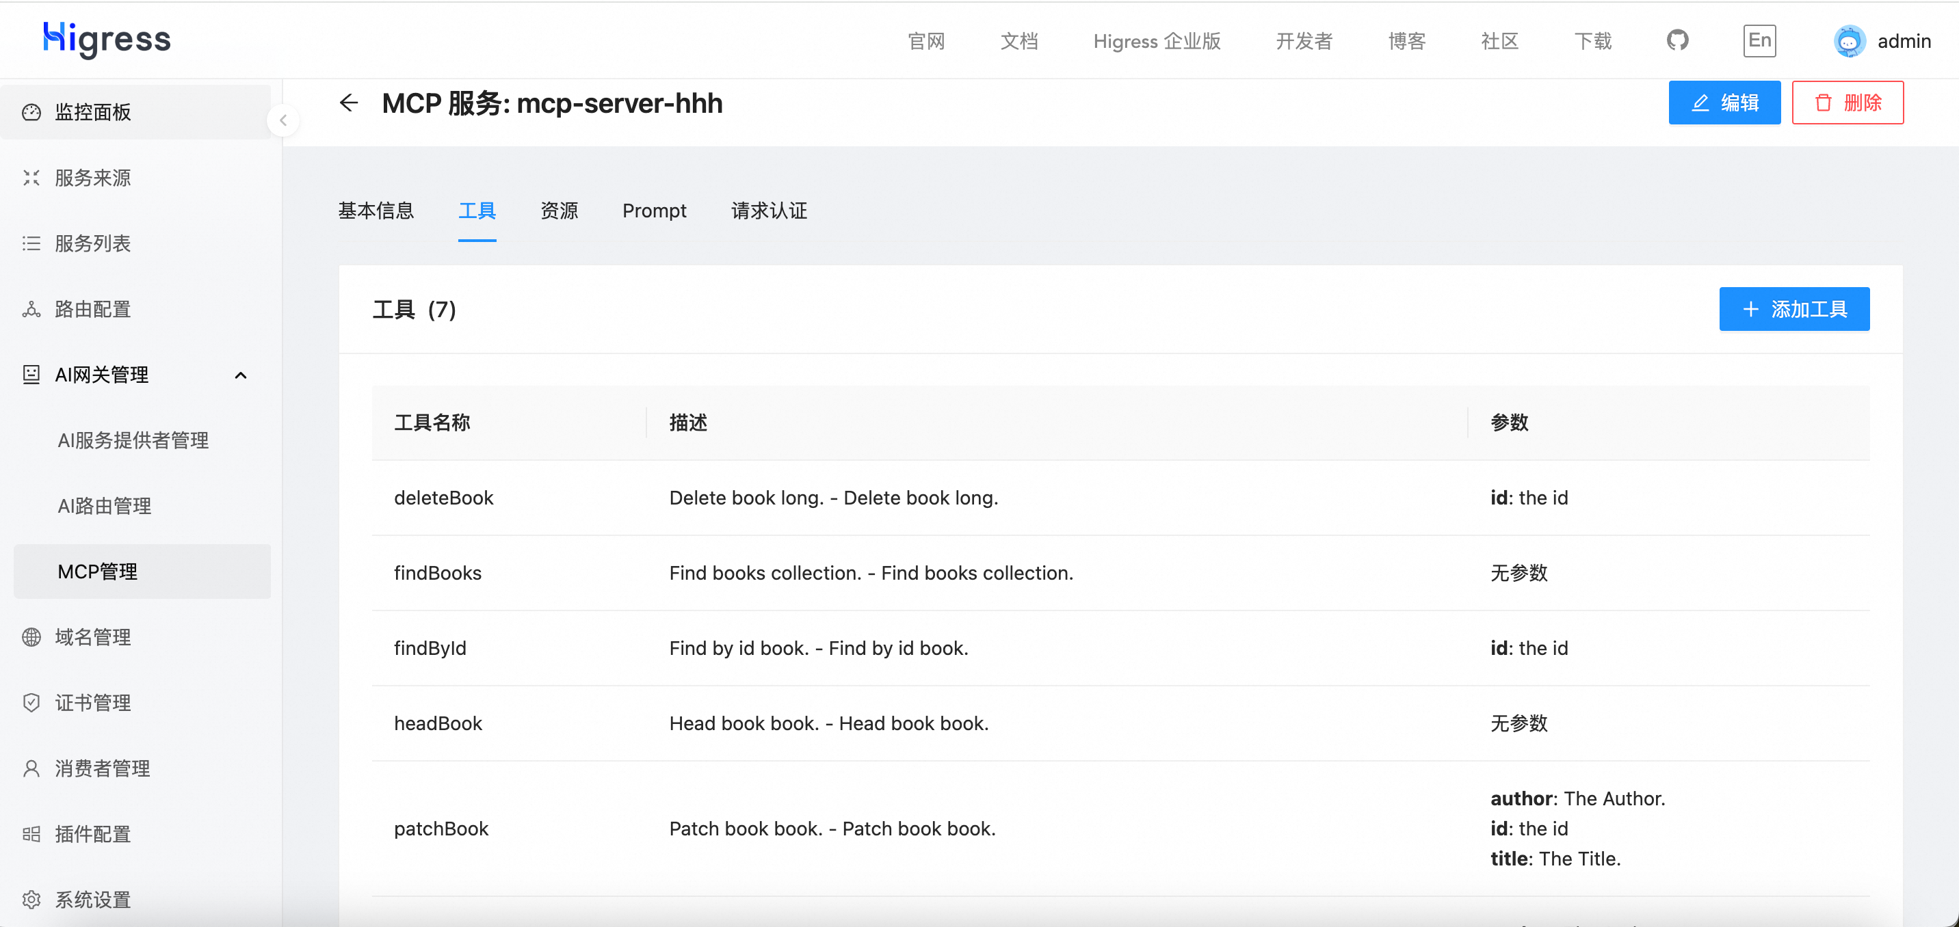The image size is (1959, 927).
Task: Open the GitHub icon link
Action: click(x=1677, y=40)
